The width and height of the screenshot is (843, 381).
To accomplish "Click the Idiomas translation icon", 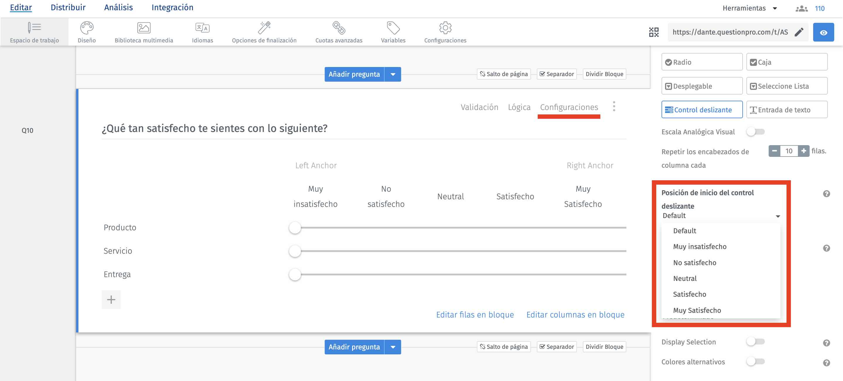I will (202, 28).
